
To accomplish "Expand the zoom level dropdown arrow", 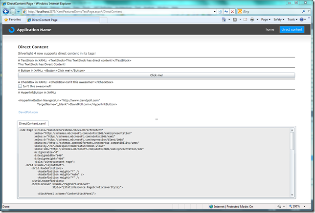I will click(305, 206).
